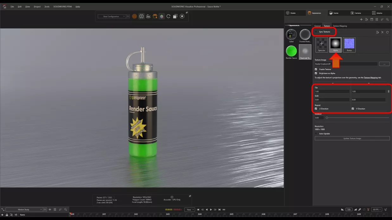Collapse the Appearances section arrow
This screenshot has width=392, height=220.
pos(288,25)
